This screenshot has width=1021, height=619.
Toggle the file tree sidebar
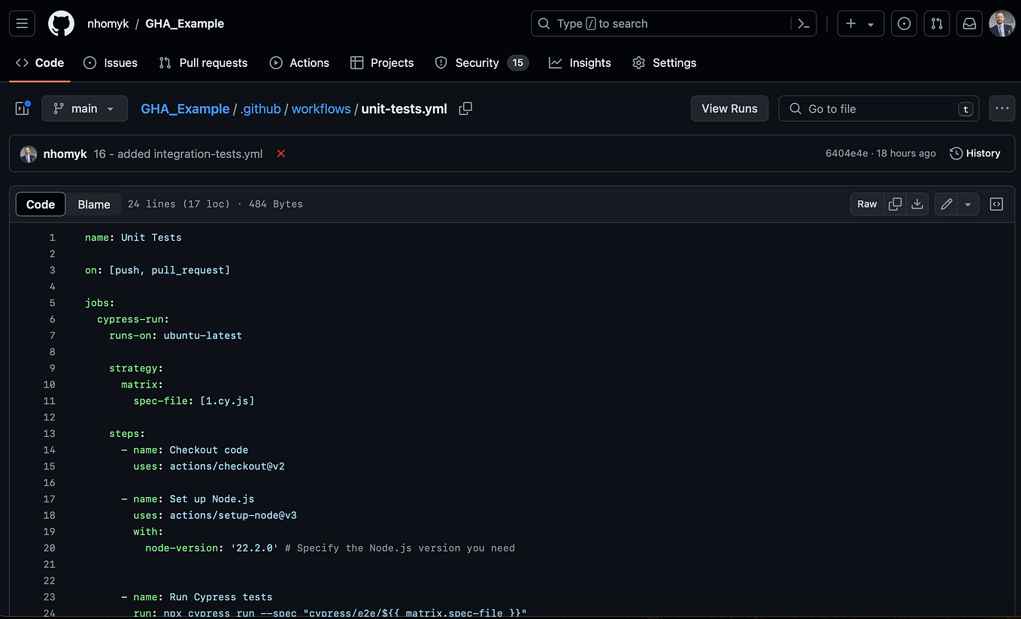22,108
